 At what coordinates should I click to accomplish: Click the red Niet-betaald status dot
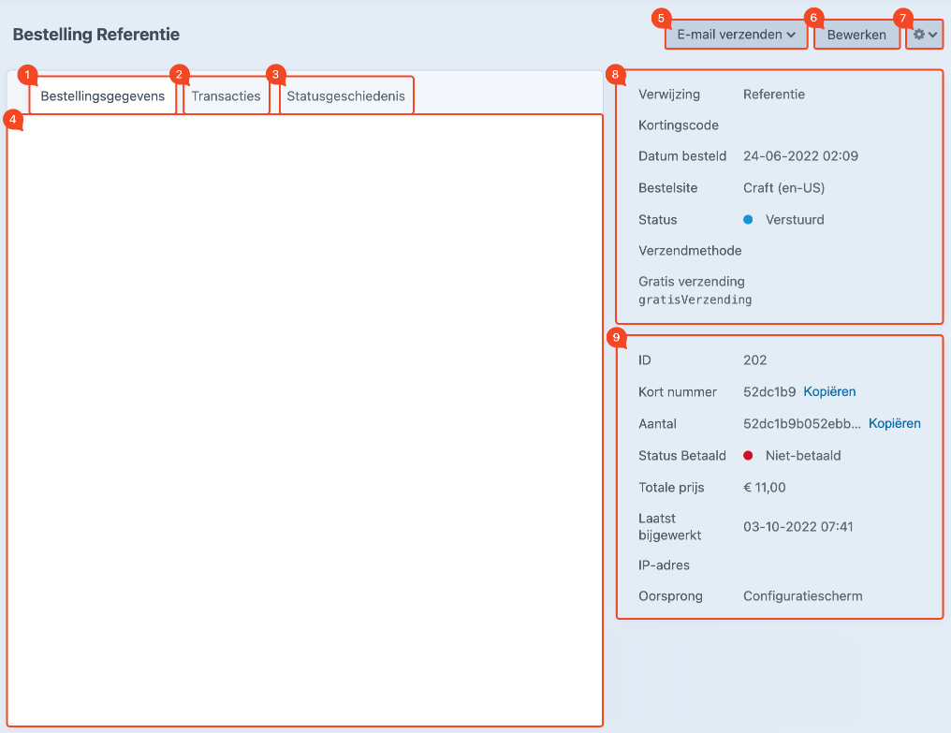pos(748,456)
